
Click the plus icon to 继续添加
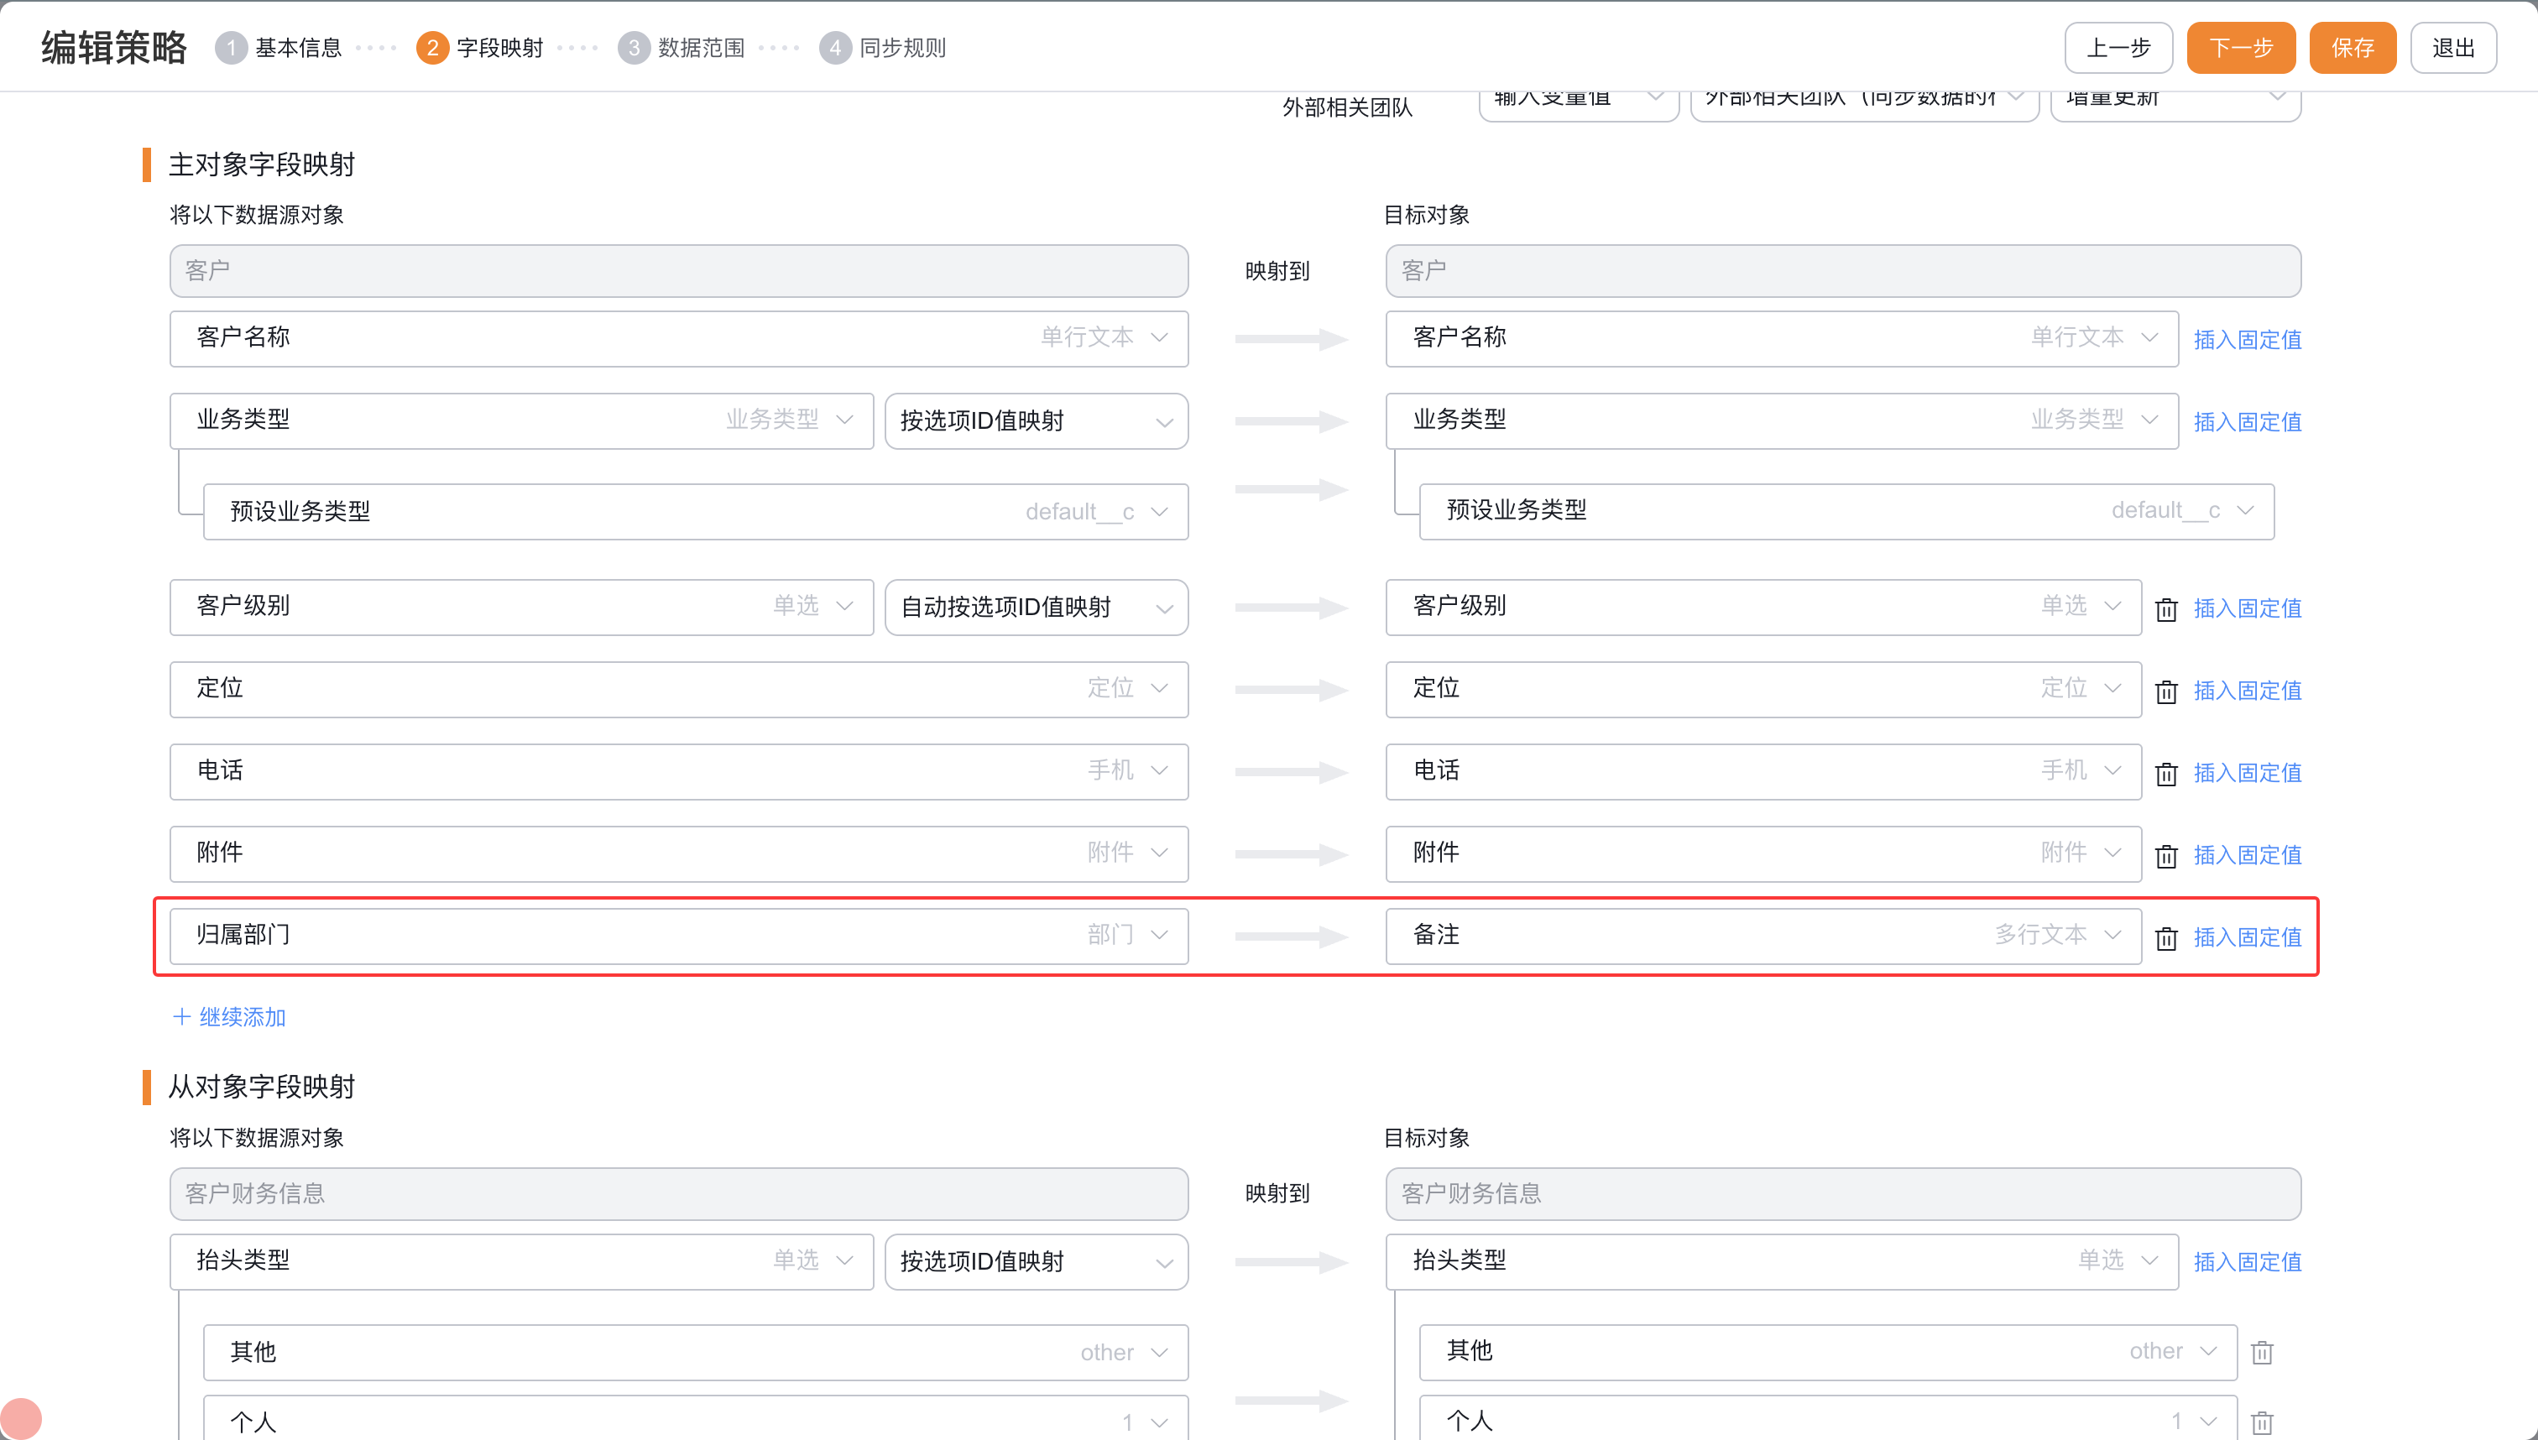(x=182, y=1017)
